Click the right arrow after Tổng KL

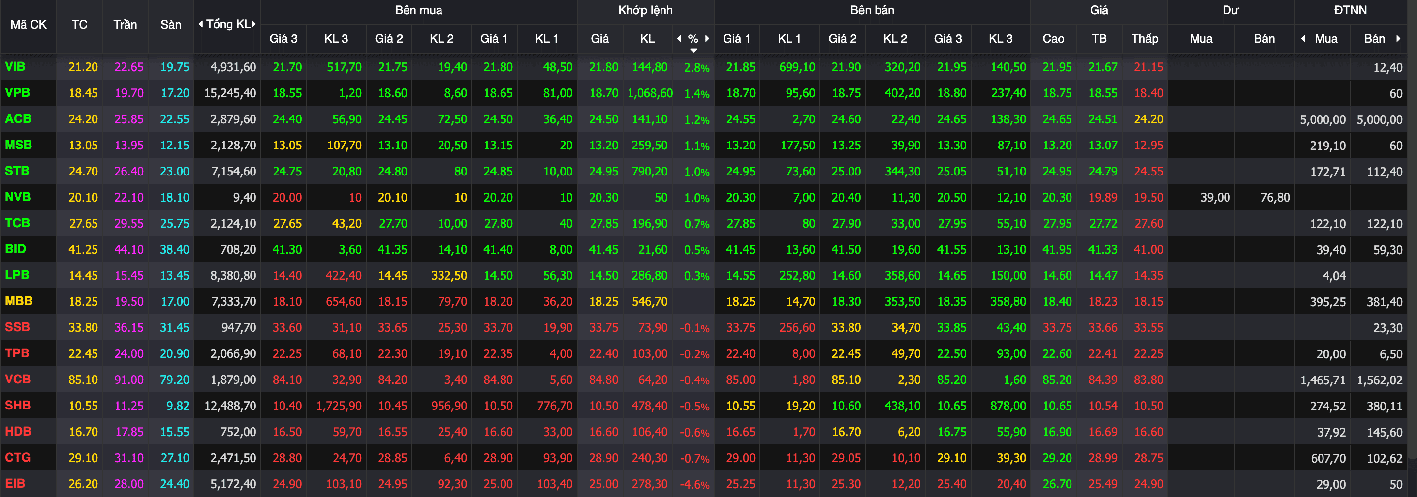[x=253, y=24]
